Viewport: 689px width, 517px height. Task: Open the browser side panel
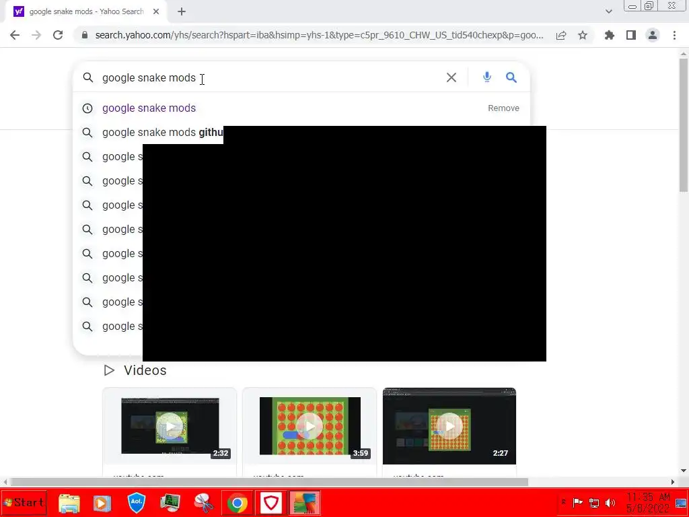tap(631, 35)
